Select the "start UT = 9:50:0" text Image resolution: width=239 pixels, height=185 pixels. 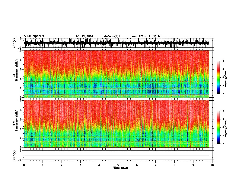(x=146, y=36)
